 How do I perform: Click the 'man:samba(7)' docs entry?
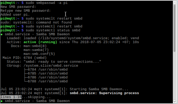pyautogui.click(x=36, y=50)
